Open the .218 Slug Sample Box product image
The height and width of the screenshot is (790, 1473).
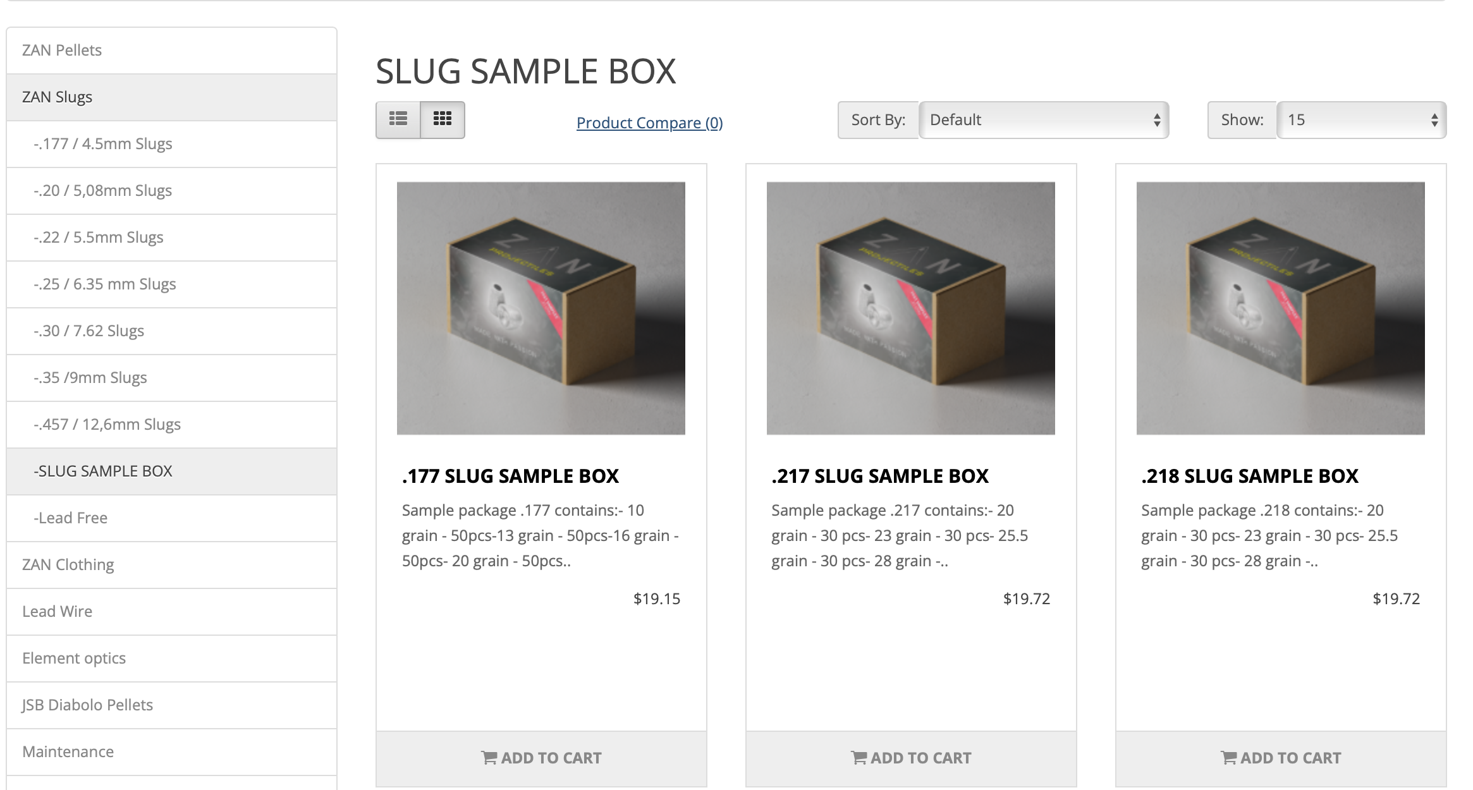pos(1281,308)
